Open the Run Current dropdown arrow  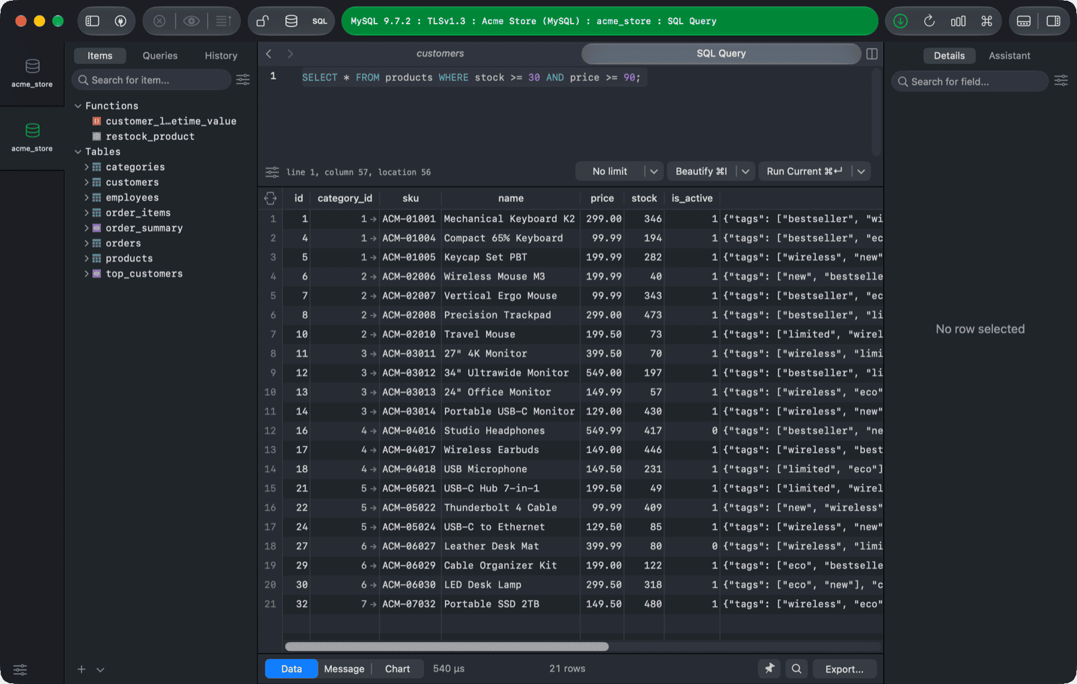click(861, 172)
